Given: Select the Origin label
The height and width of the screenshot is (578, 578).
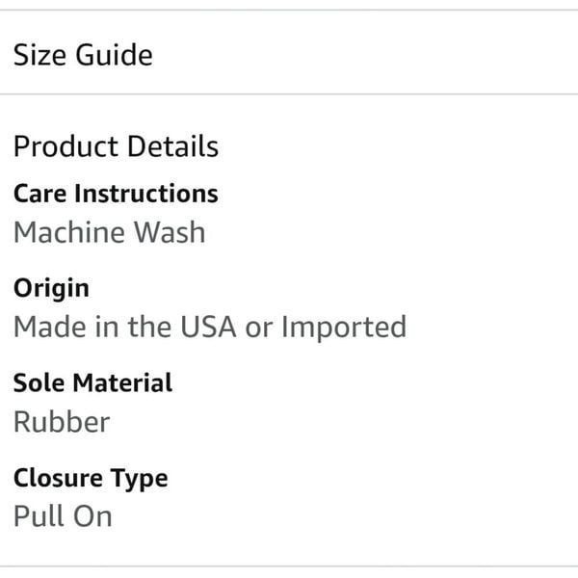Looking at the screenshot, I should point(51,289).
